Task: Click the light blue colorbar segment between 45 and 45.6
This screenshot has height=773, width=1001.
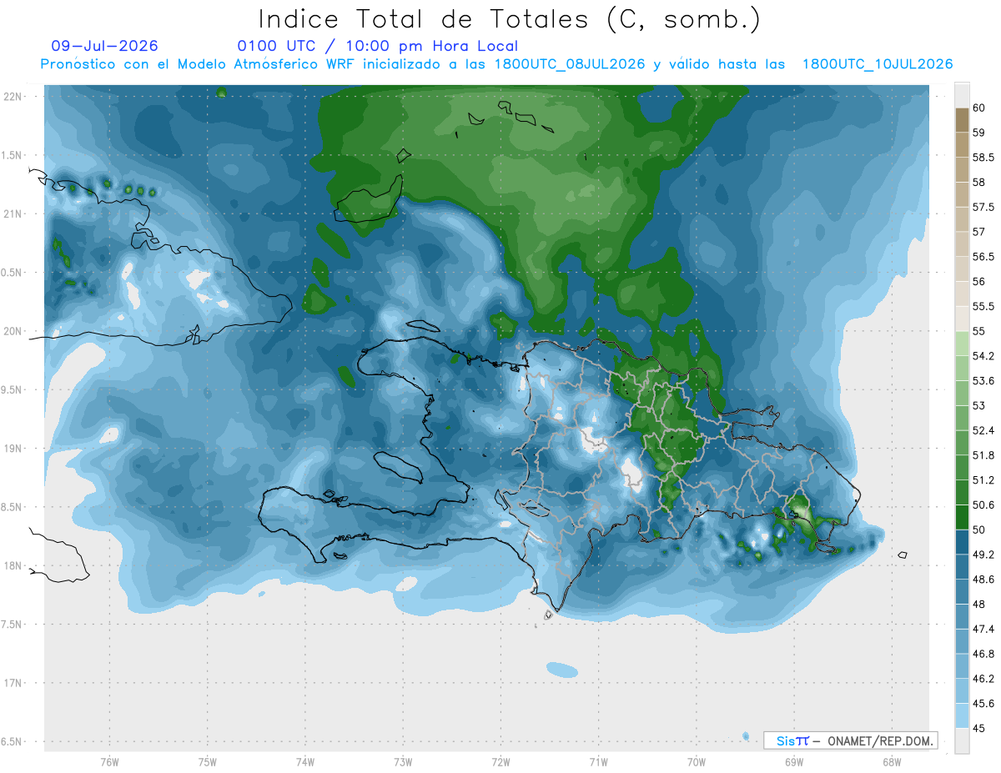Action: click(962, 715)
